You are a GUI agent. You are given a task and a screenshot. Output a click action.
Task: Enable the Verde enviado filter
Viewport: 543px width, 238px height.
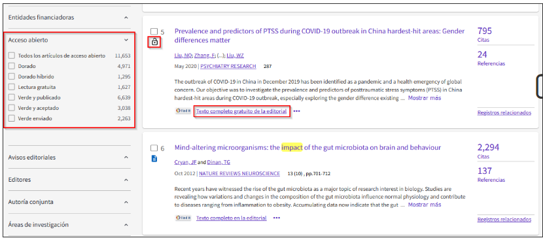coord(12,118)
